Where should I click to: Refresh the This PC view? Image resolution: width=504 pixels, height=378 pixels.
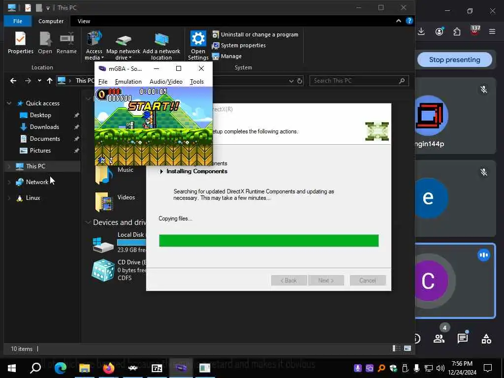(300, 81)
